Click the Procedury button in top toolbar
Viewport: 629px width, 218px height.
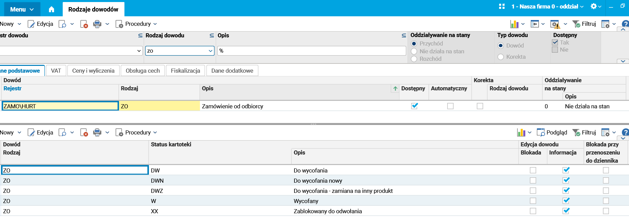[x=136, y=24]
